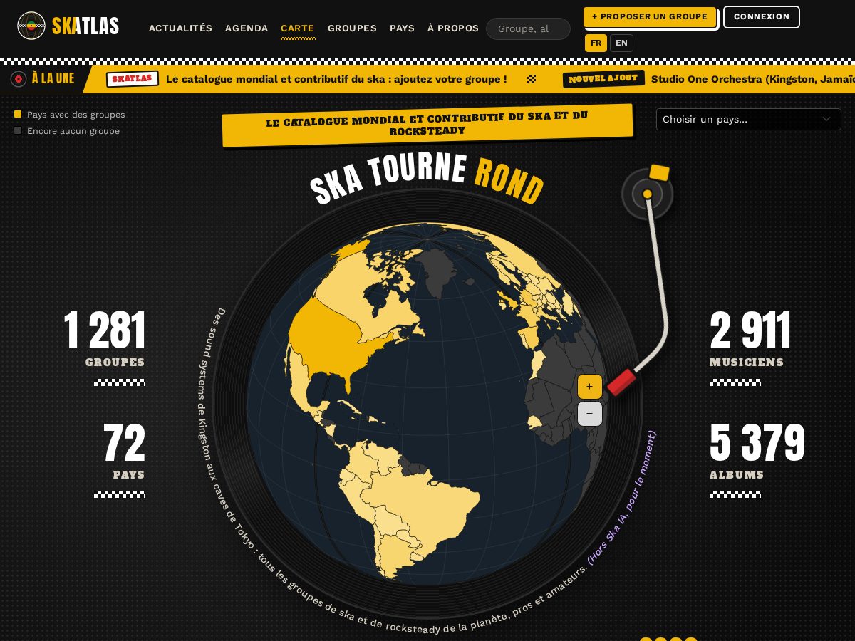Click the À LA UNE label
Viewport: 855px width, 641px height.
(53, 78)
